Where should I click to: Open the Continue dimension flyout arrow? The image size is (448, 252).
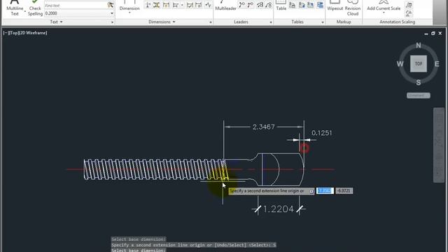(182, 5)
